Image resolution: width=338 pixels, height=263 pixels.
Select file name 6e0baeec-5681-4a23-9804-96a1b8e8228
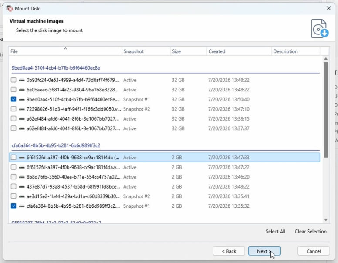click(72, 90)
